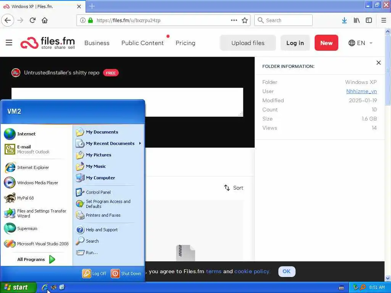Image resolution: width=391 pixels, height=293 pixels.
Task: Close the Windows XP | Files.fm tab
Action: click(79, 6)
